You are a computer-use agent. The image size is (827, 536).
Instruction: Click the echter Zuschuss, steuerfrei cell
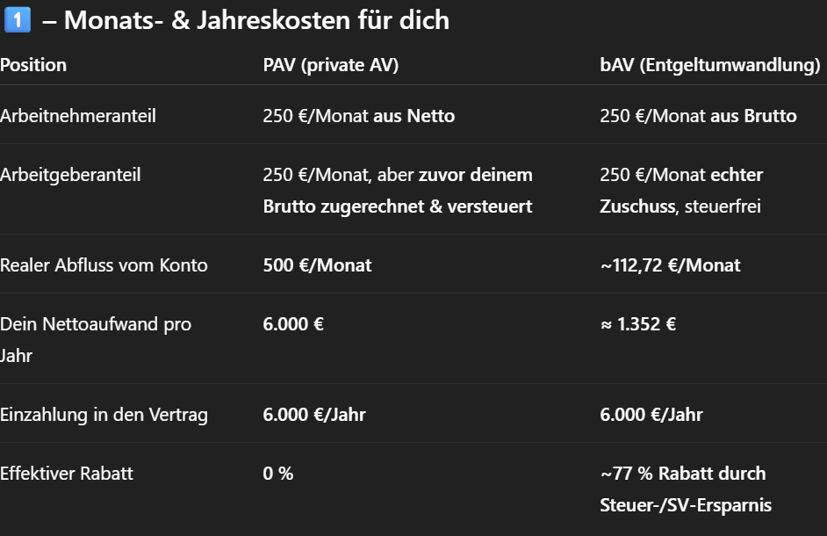point(681,191)
